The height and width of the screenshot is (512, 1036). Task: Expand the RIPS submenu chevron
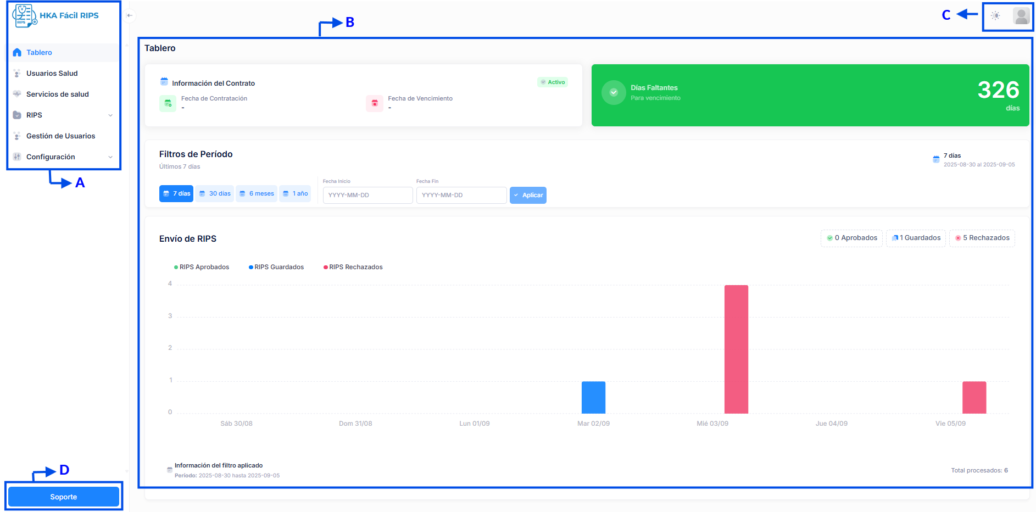point(110,115)
